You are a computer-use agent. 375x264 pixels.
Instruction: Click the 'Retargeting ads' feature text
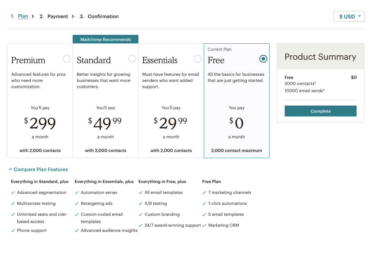tap(96, 204)
